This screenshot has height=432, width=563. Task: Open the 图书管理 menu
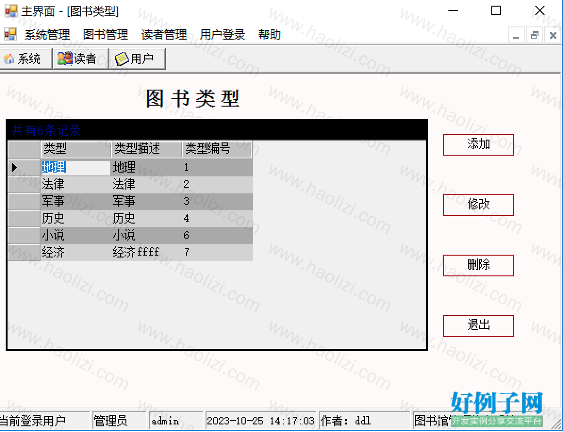106,34
